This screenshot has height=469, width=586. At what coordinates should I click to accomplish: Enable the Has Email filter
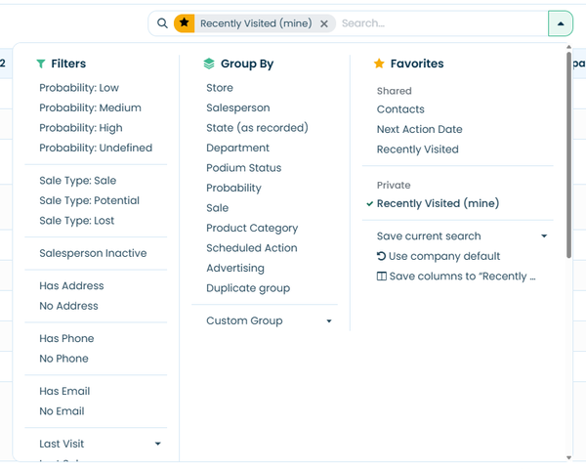(x=64, y=391)
